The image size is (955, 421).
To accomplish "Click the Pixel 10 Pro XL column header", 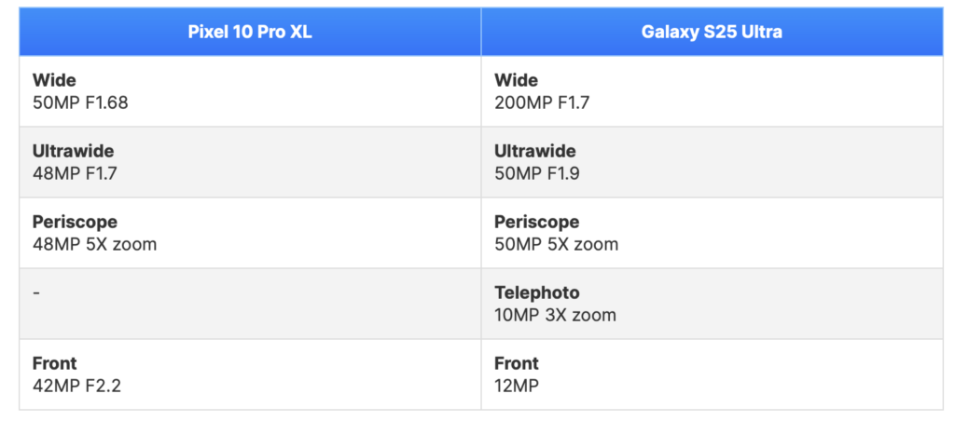I will tap(250, 33).
